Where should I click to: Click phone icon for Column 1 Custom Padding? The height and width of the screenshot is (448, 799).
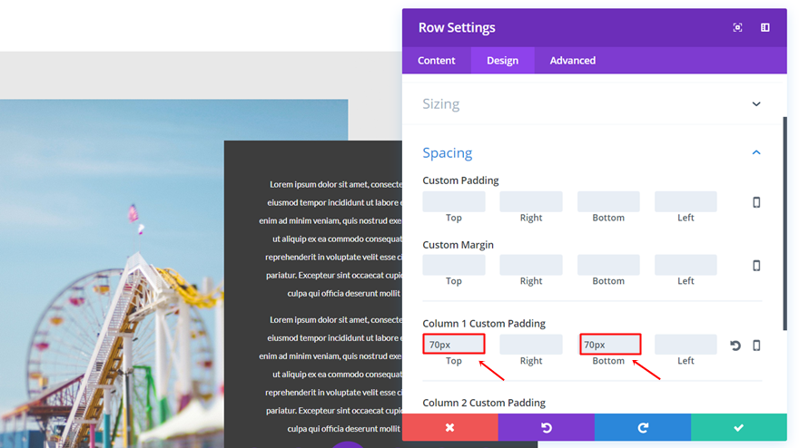pyautogui.click(x=756, y=346)
